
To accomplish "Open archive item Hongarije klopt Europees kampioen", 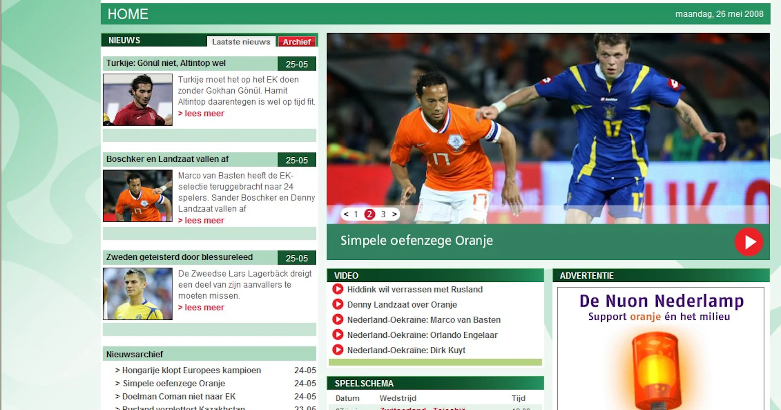I will pyautogui.click(x=191, y=370).
